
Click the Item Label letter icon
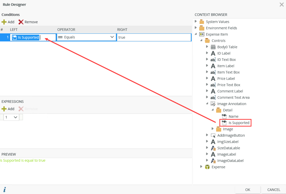tap(213, 66)
